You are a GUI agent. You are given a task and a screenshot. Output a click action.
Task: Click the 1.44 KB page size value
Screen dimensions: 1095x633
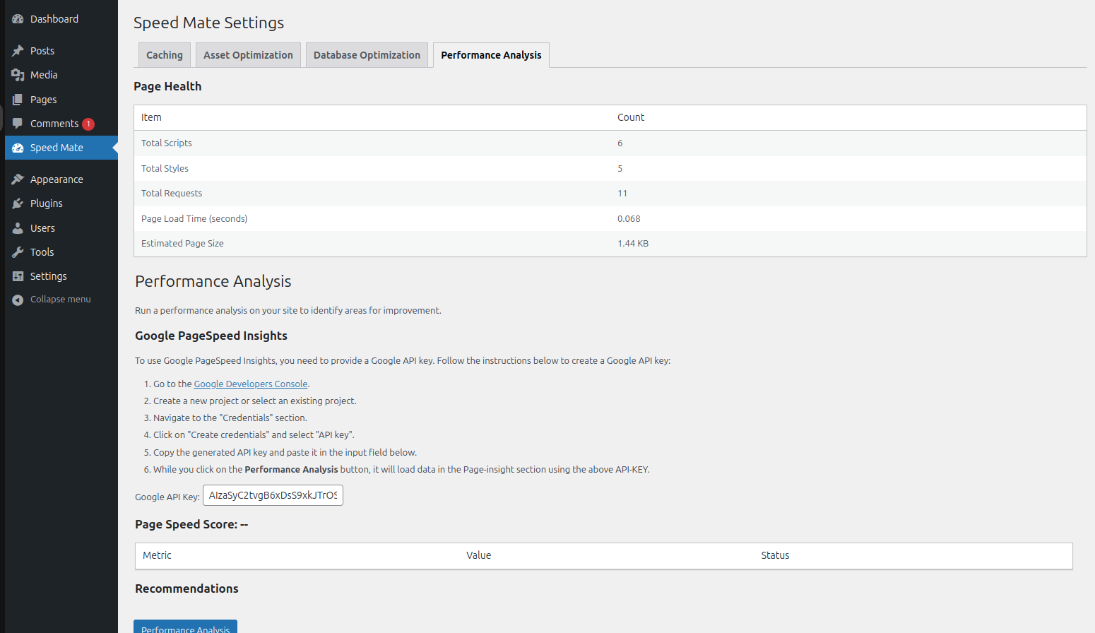click(633, 244)
